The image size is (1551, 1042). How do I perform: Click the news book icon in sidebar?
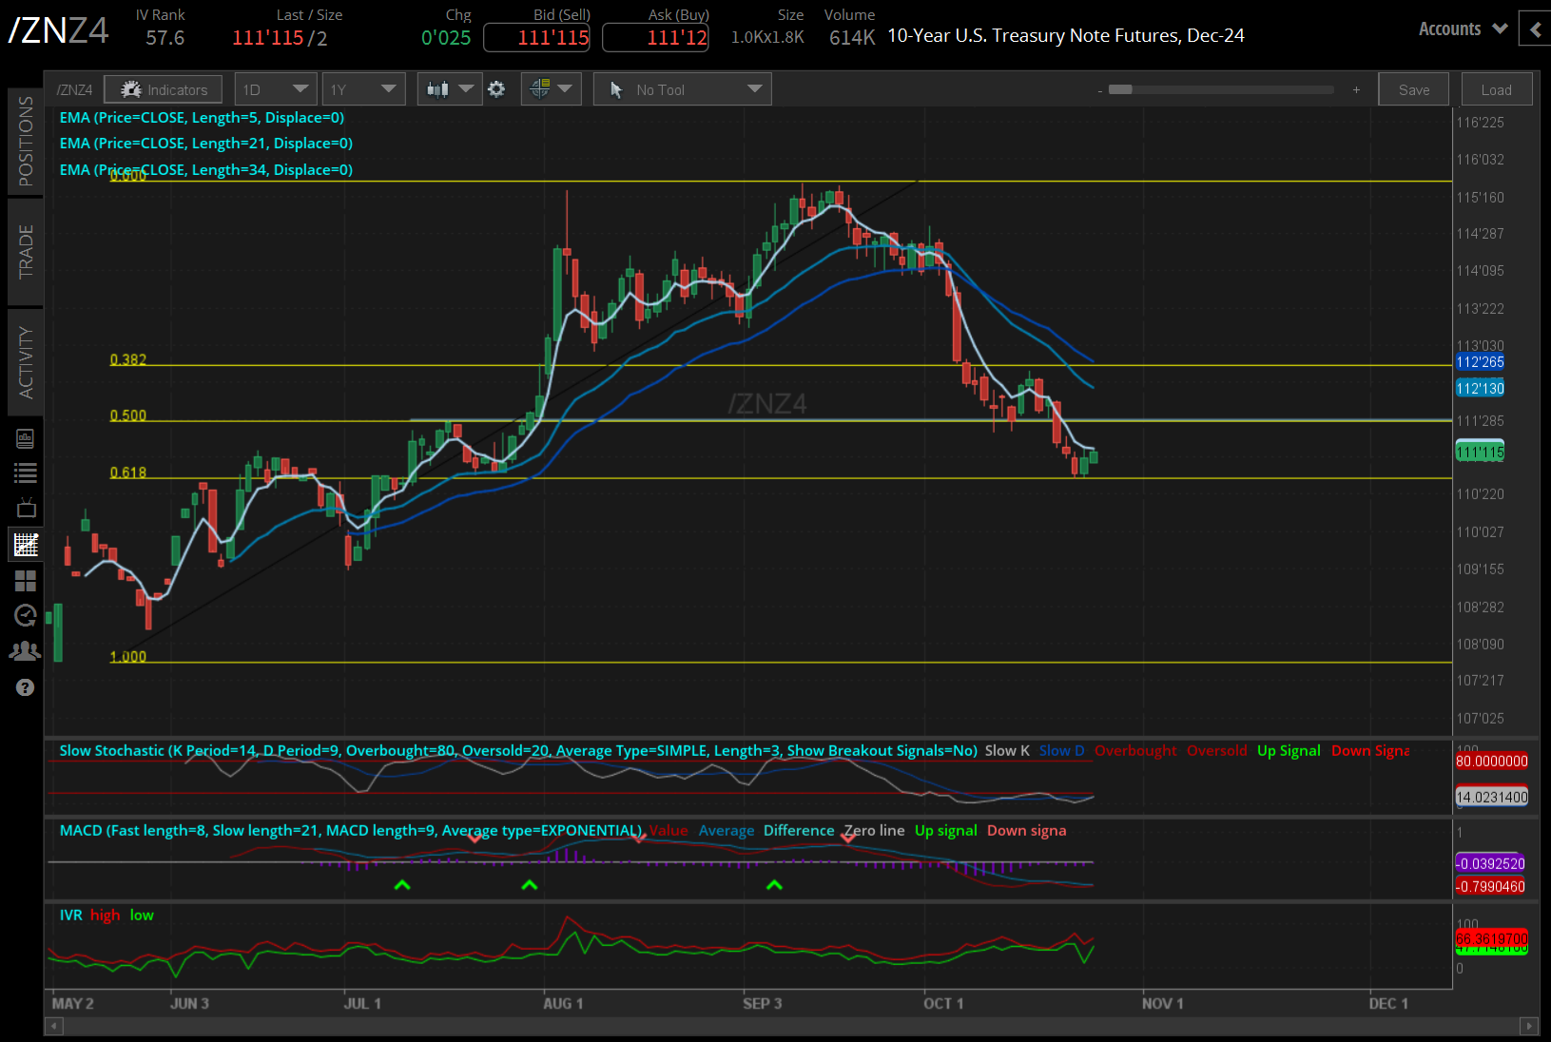(26, 438)
